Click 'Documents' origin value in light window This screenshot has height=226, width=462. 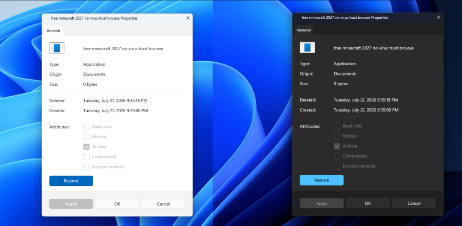[x=94, y=74]
